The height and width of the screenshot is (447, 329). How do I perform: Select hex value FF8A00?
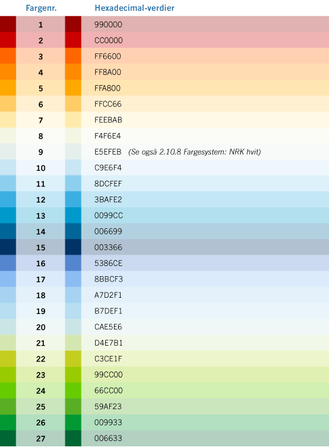(108, 72)
